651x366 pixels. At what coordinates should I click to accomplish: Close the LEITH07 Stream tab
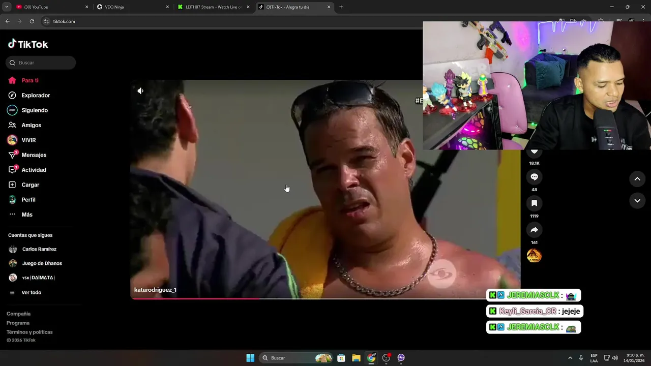coord(248,7)
